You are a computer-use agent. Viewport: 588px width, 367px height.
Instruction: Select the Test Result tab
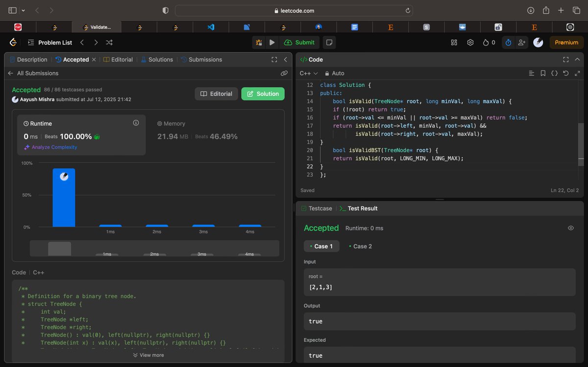pos(358,208)
